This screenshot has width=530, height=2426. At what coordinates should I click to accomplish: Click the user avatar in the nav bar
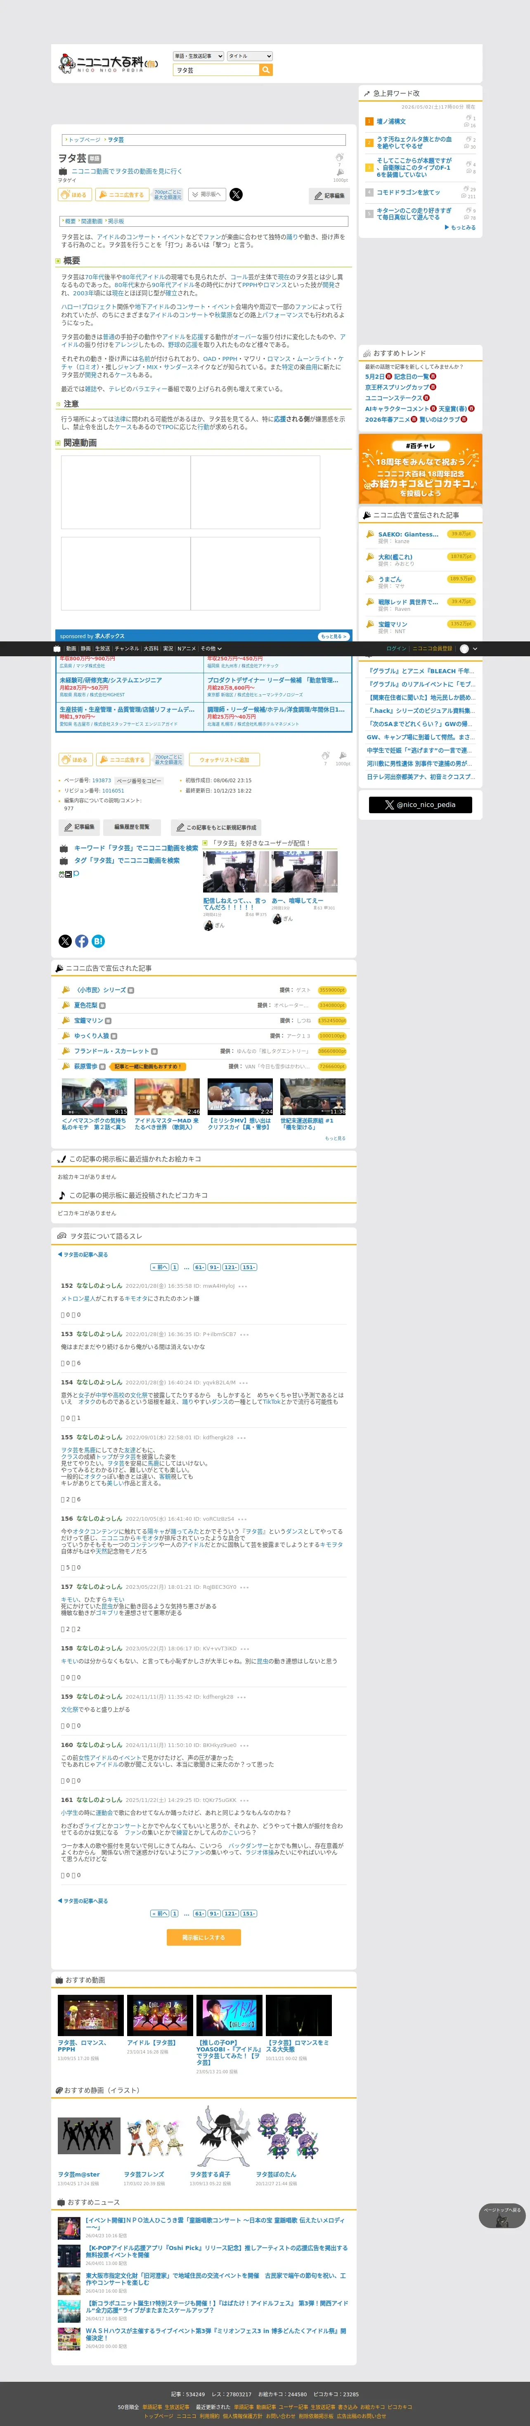pyautogui.click(x=463, y=649)
